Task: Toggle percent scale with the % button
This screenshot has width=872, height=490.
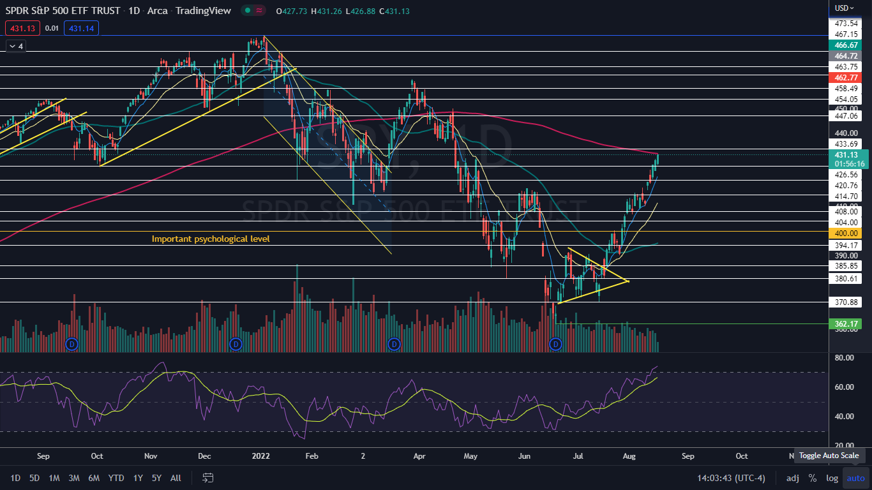Action: point(813,478)
